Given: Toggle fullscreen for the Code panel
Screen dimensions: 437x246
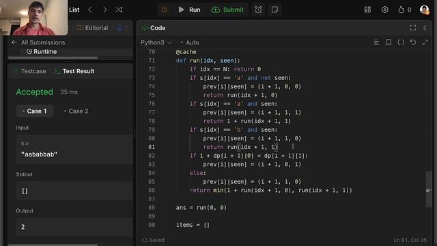Looking at the screenshot, I should coord(413,28).
